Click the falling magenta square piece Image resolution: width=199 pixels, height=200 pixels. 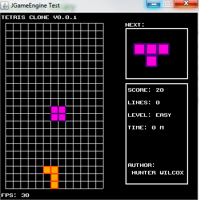tap(58, 114)
